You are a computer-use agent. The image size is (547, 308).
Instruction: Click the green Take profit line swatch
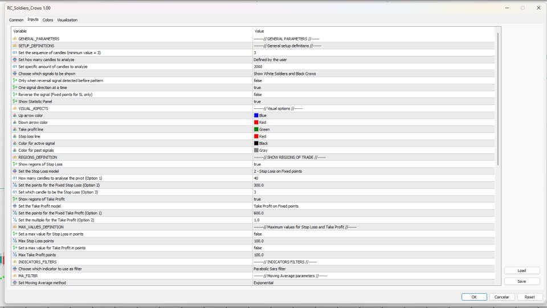point(256,129)
